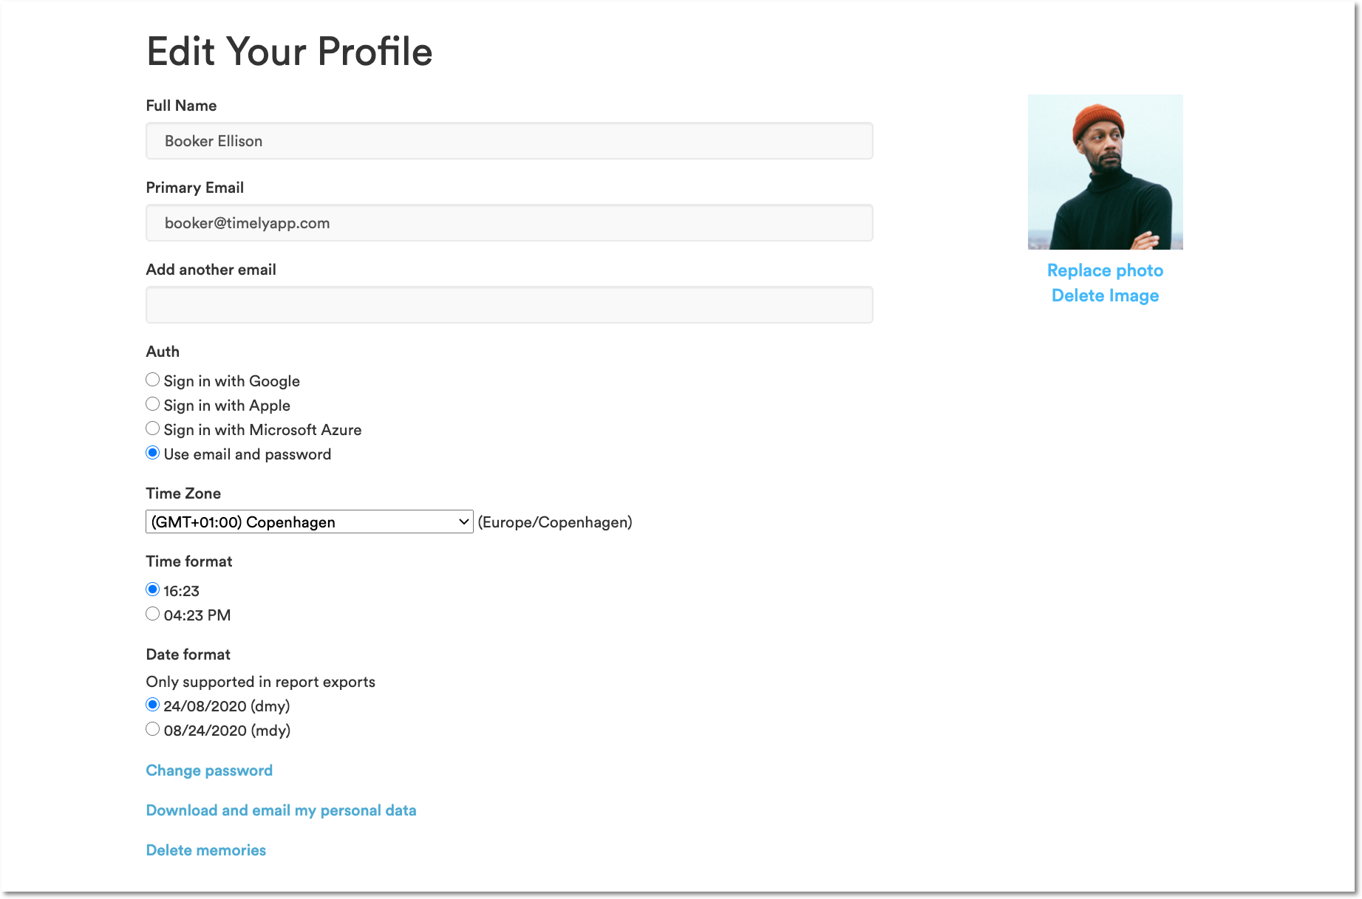Open the Time Zone dropdown
Viewport: 1362px width, 899px height.
pyautogui.click(x=308, y=521)
